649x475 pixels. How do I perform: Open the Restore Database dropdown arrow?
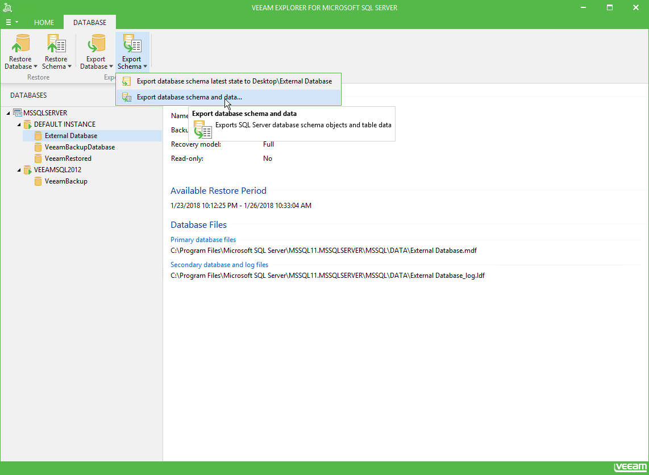pyautogui.click(x=35, y=66)
